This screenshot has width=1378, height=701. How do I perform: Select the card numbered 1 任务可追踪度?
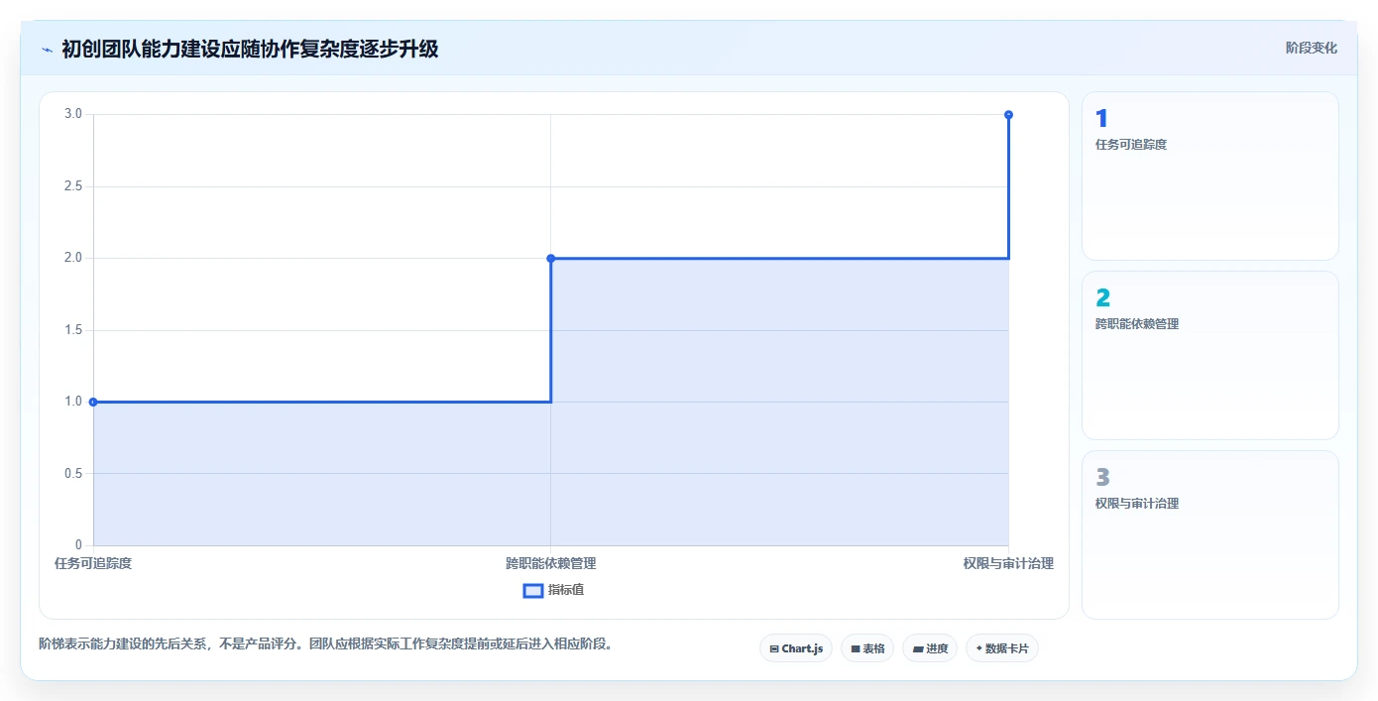[x=1210, y=175]
